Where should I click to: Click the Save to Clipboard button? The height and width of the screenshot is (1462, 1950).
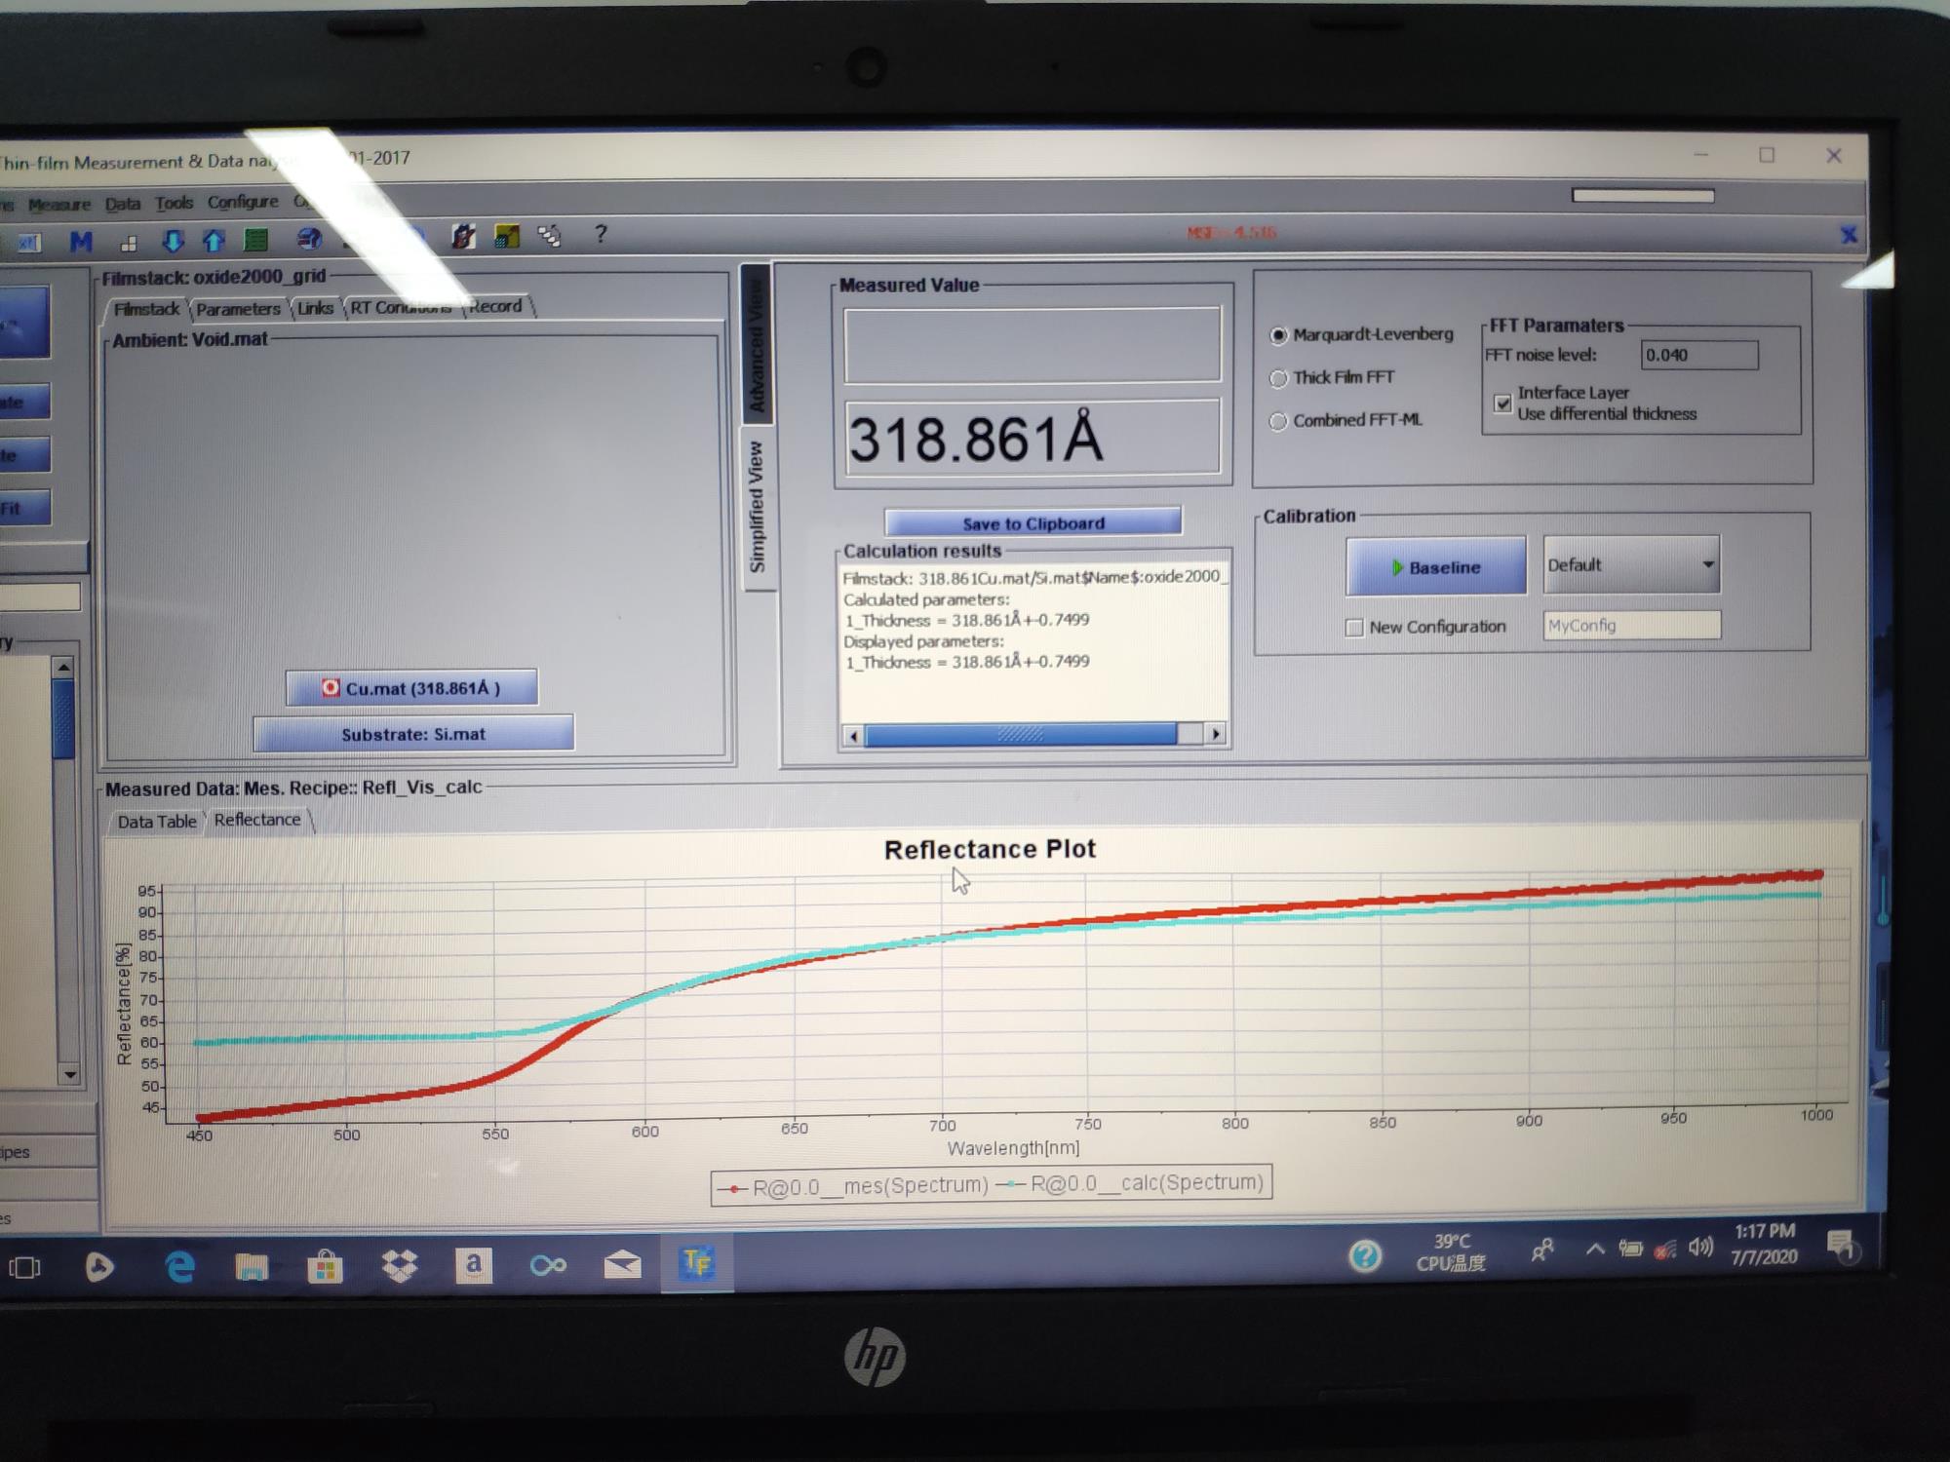[1033, 523]
